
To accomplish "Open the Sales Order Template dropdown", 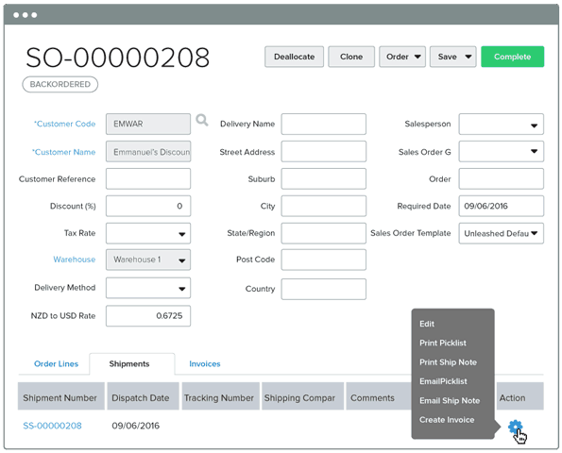I will coord(501,233).
